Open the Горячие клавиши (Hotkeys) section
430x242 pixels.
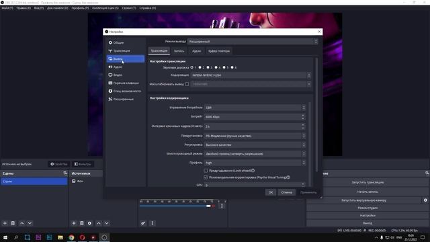(x=126, y=83)
